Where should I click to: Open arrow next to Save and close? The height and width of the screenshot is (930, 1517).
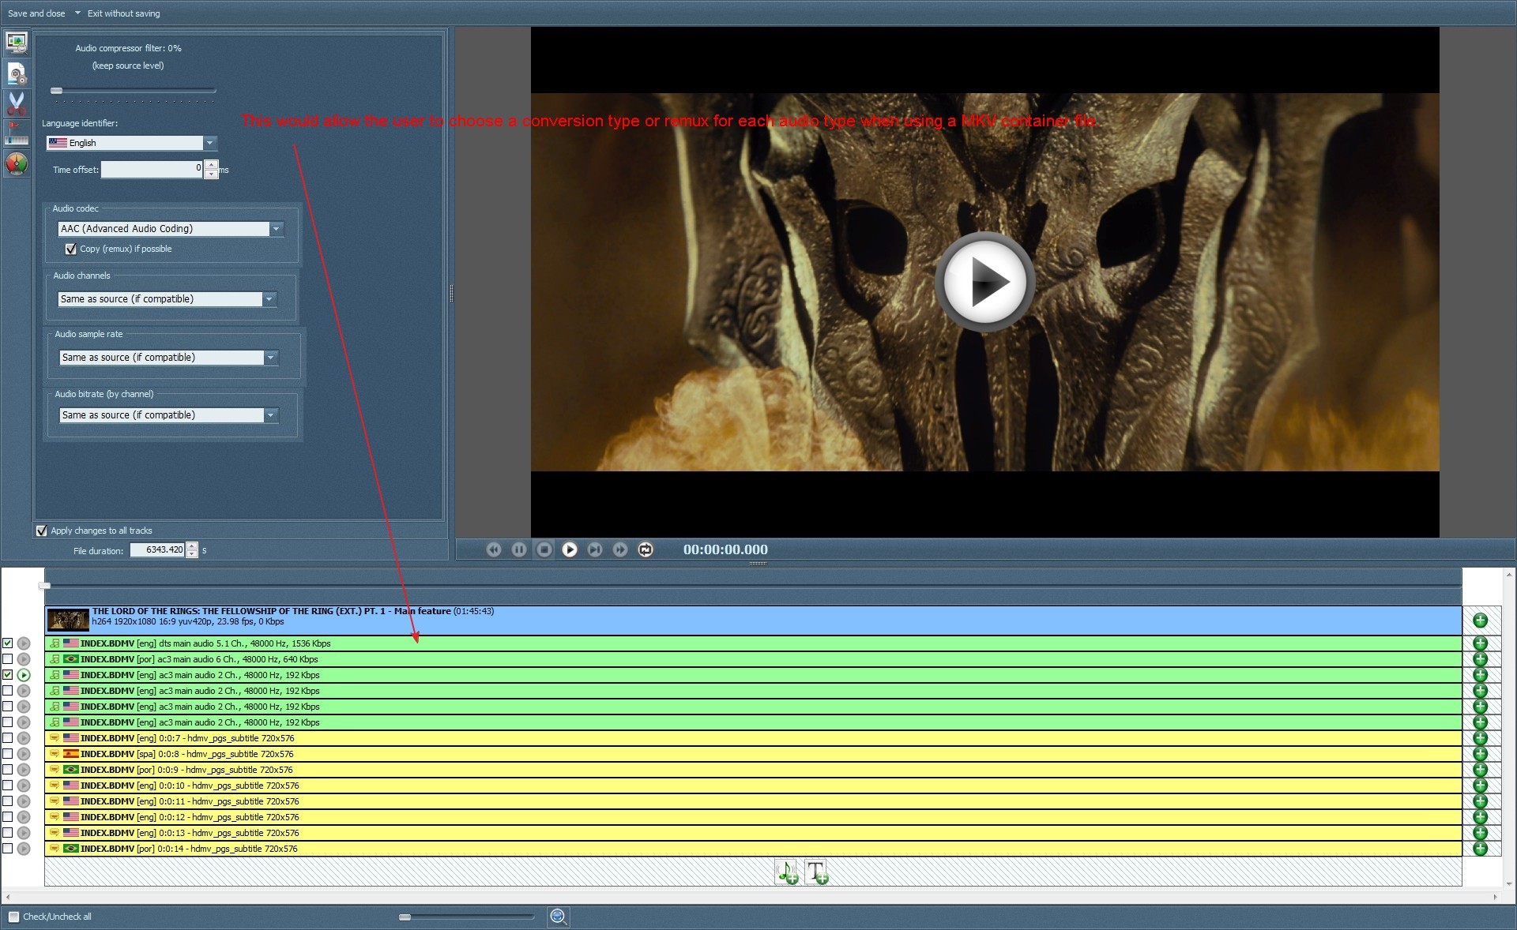(x=77, y=13)
